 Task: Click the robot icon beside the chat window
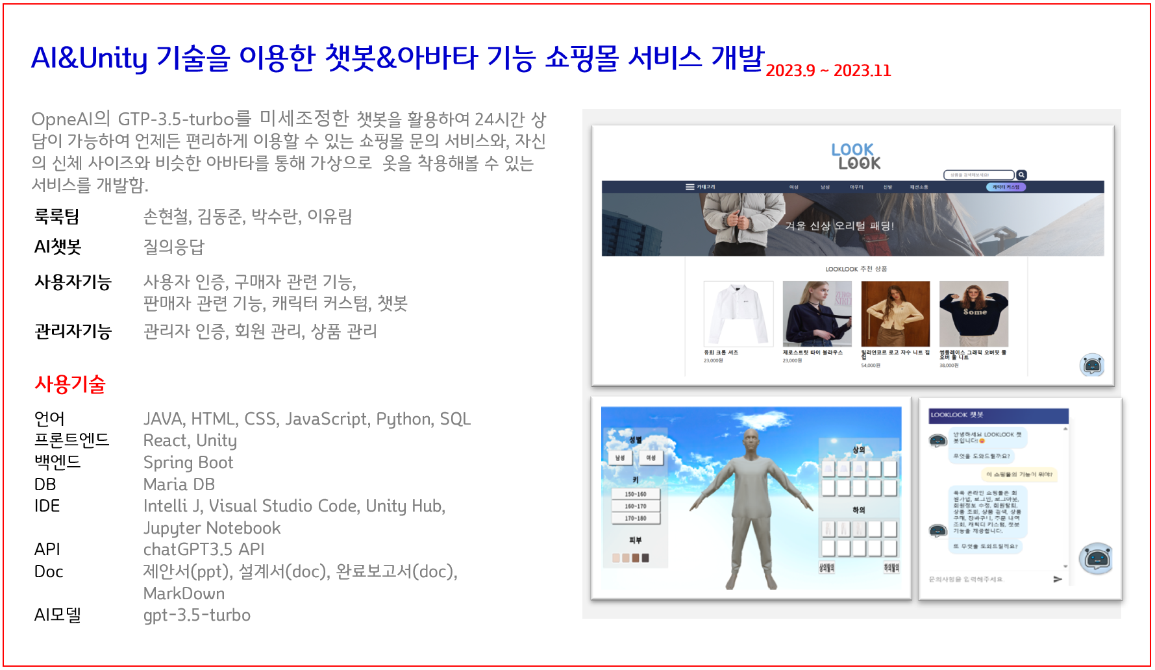1096,558
